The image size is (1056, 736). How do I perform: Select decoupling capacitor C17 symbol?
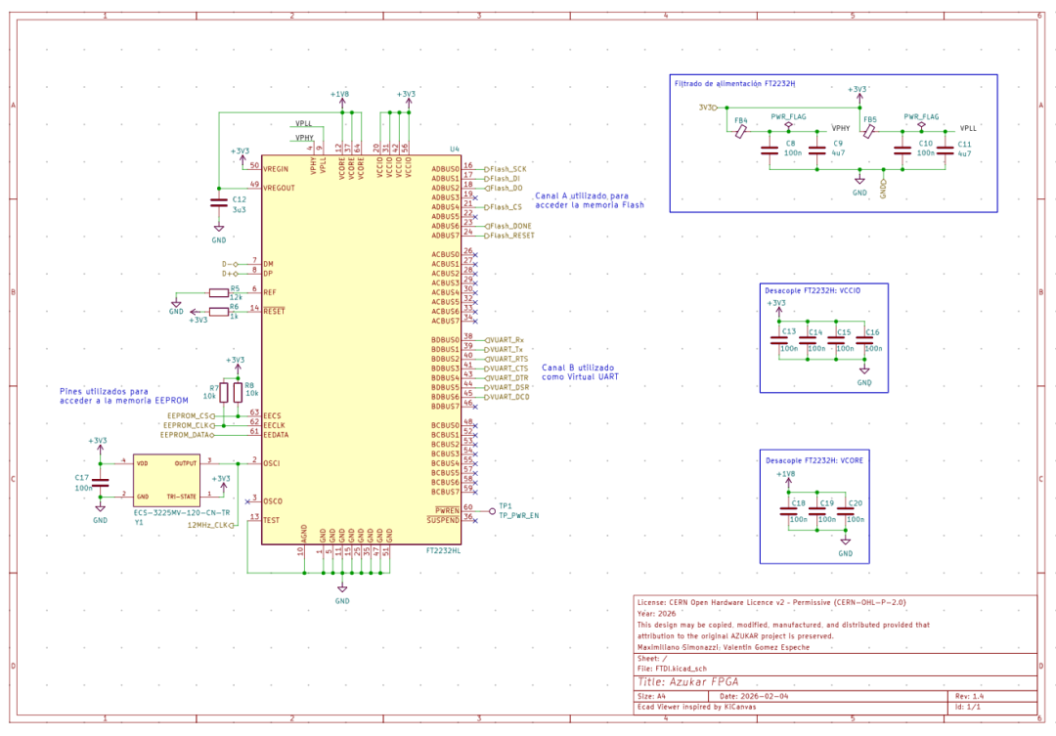point(101,482)
